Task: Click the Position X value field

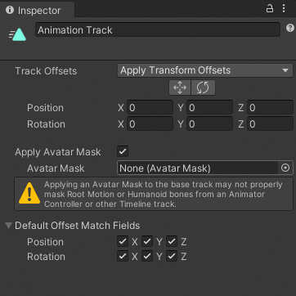Action: [150, 108]
